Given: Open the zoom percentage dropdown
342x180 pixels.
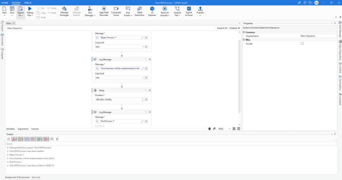Looking at the screenshot, I should coord(229,129).
